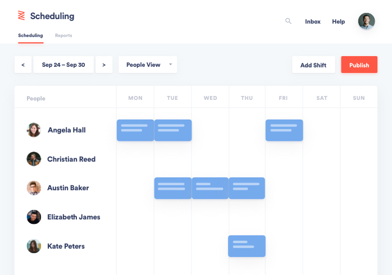Click the Add Shift button
The width and height of the screenshot is (392, 275).
pos(313,65)
